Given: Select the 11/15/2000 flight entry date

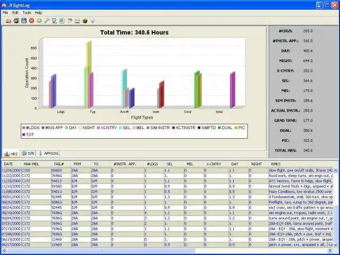Looking at the screenshot, I should coord(11,181).
